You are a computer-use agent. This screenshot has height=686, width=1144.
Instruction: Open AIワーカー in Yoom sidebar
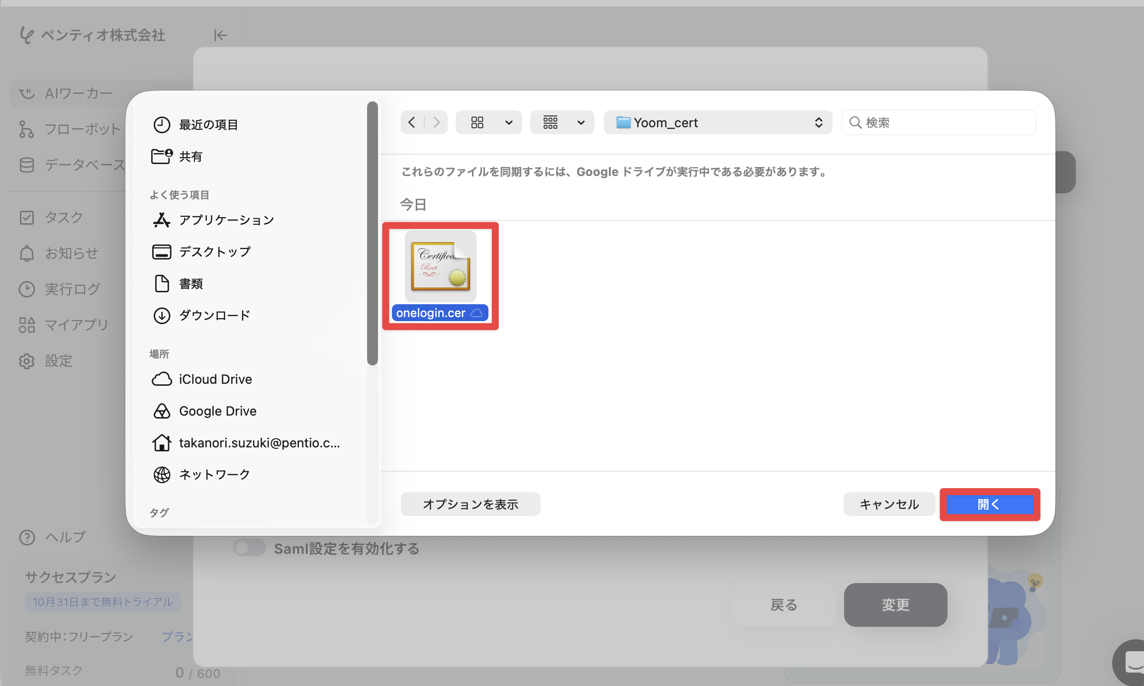pyautogui.click(x=66, y=93)
